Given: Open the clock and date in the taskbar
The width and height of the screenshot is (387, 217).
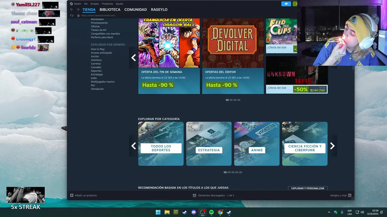Looking at the screenshot, I should (x=373, y=212).
